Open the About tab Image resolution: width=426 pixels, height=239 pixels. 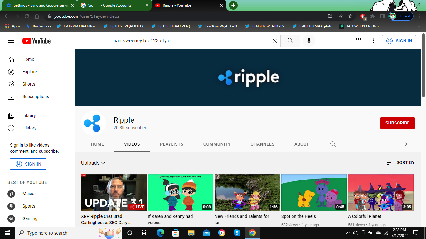pyautogui.click(x=302, y=144)
